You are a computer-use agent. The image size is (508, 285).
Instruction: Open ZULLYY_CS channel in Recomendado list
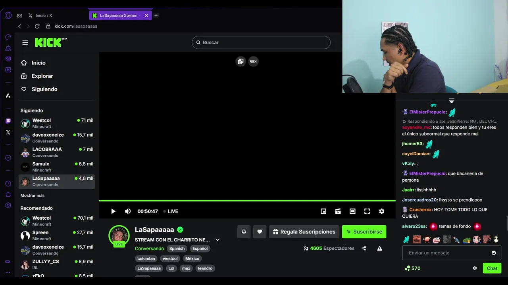(57, 264)
